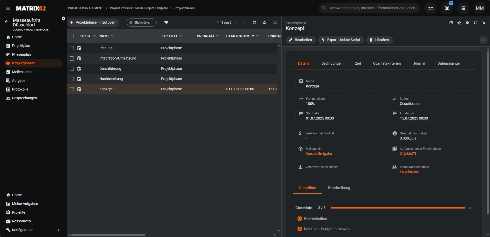Toggle the select-all checkbox in header
The image size is (490, 237).
tap(72, 36)
